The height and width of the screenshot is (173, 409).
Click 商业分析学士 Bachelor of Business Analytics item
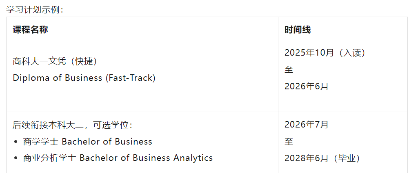(x=118, y=158)
